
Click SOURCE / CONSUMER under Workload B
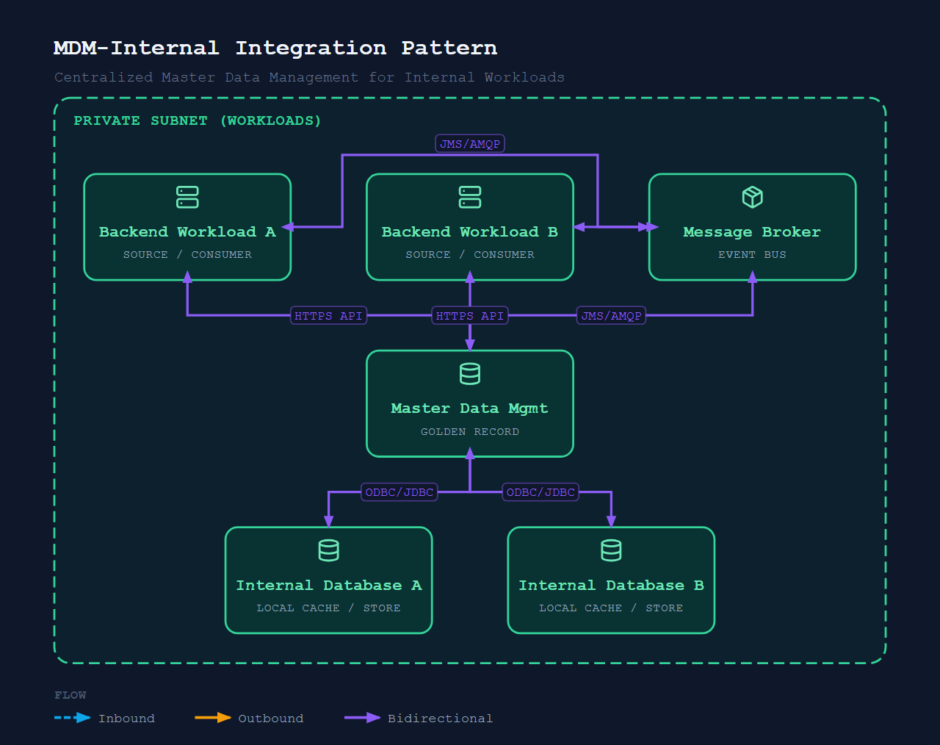click(x=470, y=255)
